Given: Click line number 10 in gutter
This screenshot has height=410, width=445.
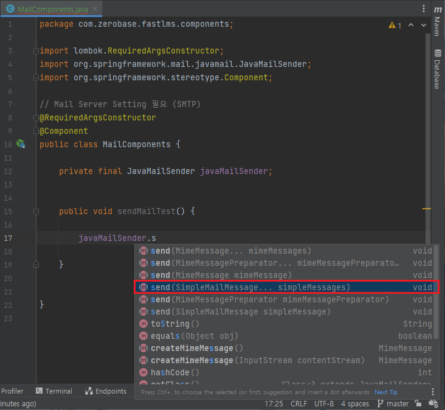Looking at the screenshot, I should [x=8, y=145].
